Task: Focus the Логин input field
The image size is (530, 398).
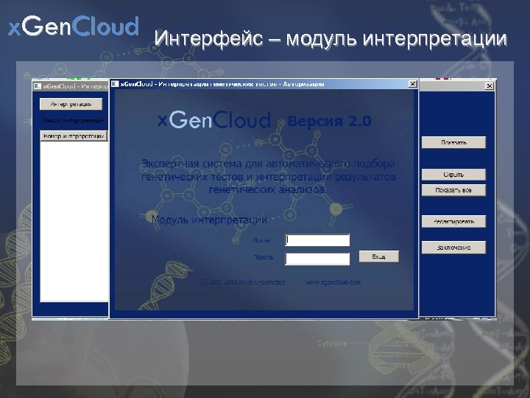Action: coord(317,240)
